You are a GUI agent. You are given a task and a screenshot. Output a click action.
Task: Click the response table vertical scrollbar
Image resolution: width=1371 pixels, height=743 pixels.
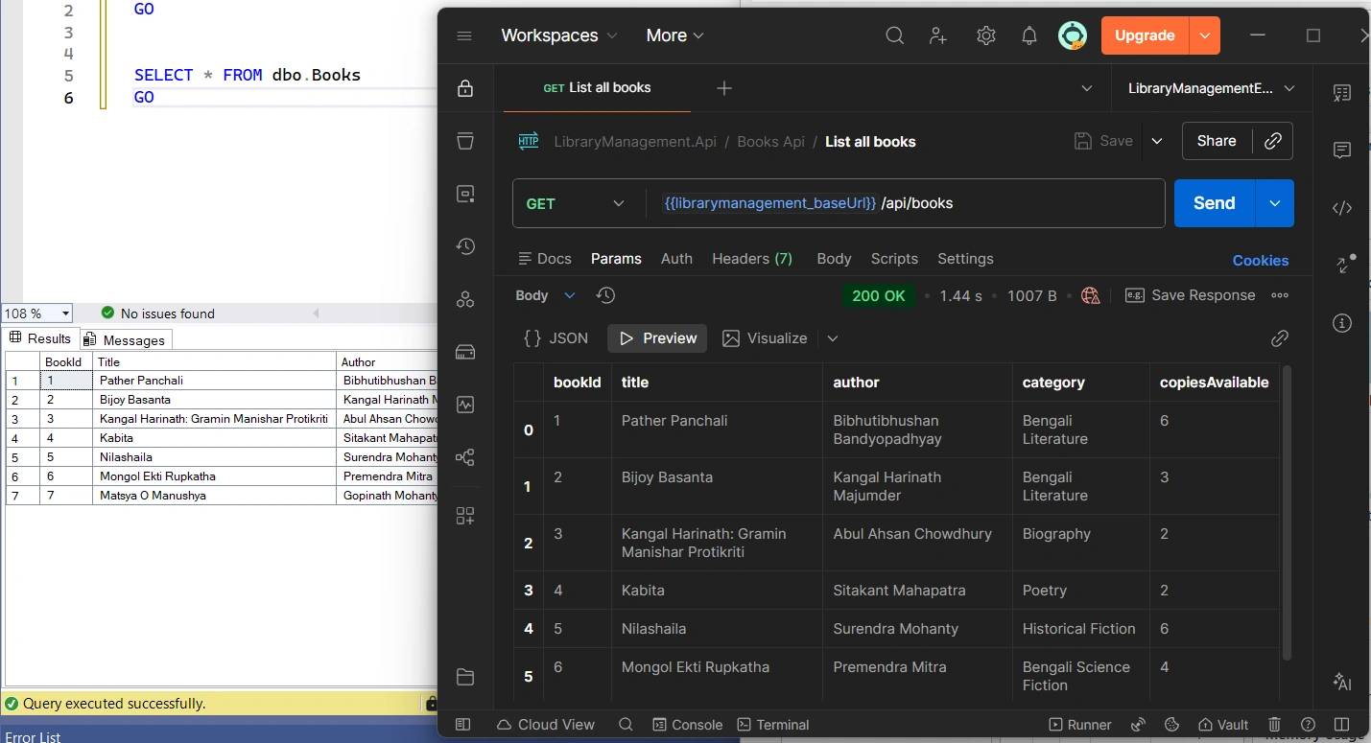click(1286, 513)
